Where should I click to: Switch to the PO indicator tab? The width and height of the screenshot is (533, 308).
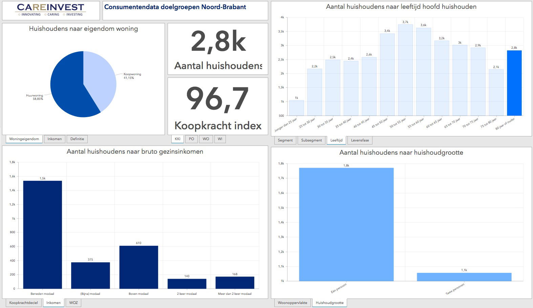[191, 139]
